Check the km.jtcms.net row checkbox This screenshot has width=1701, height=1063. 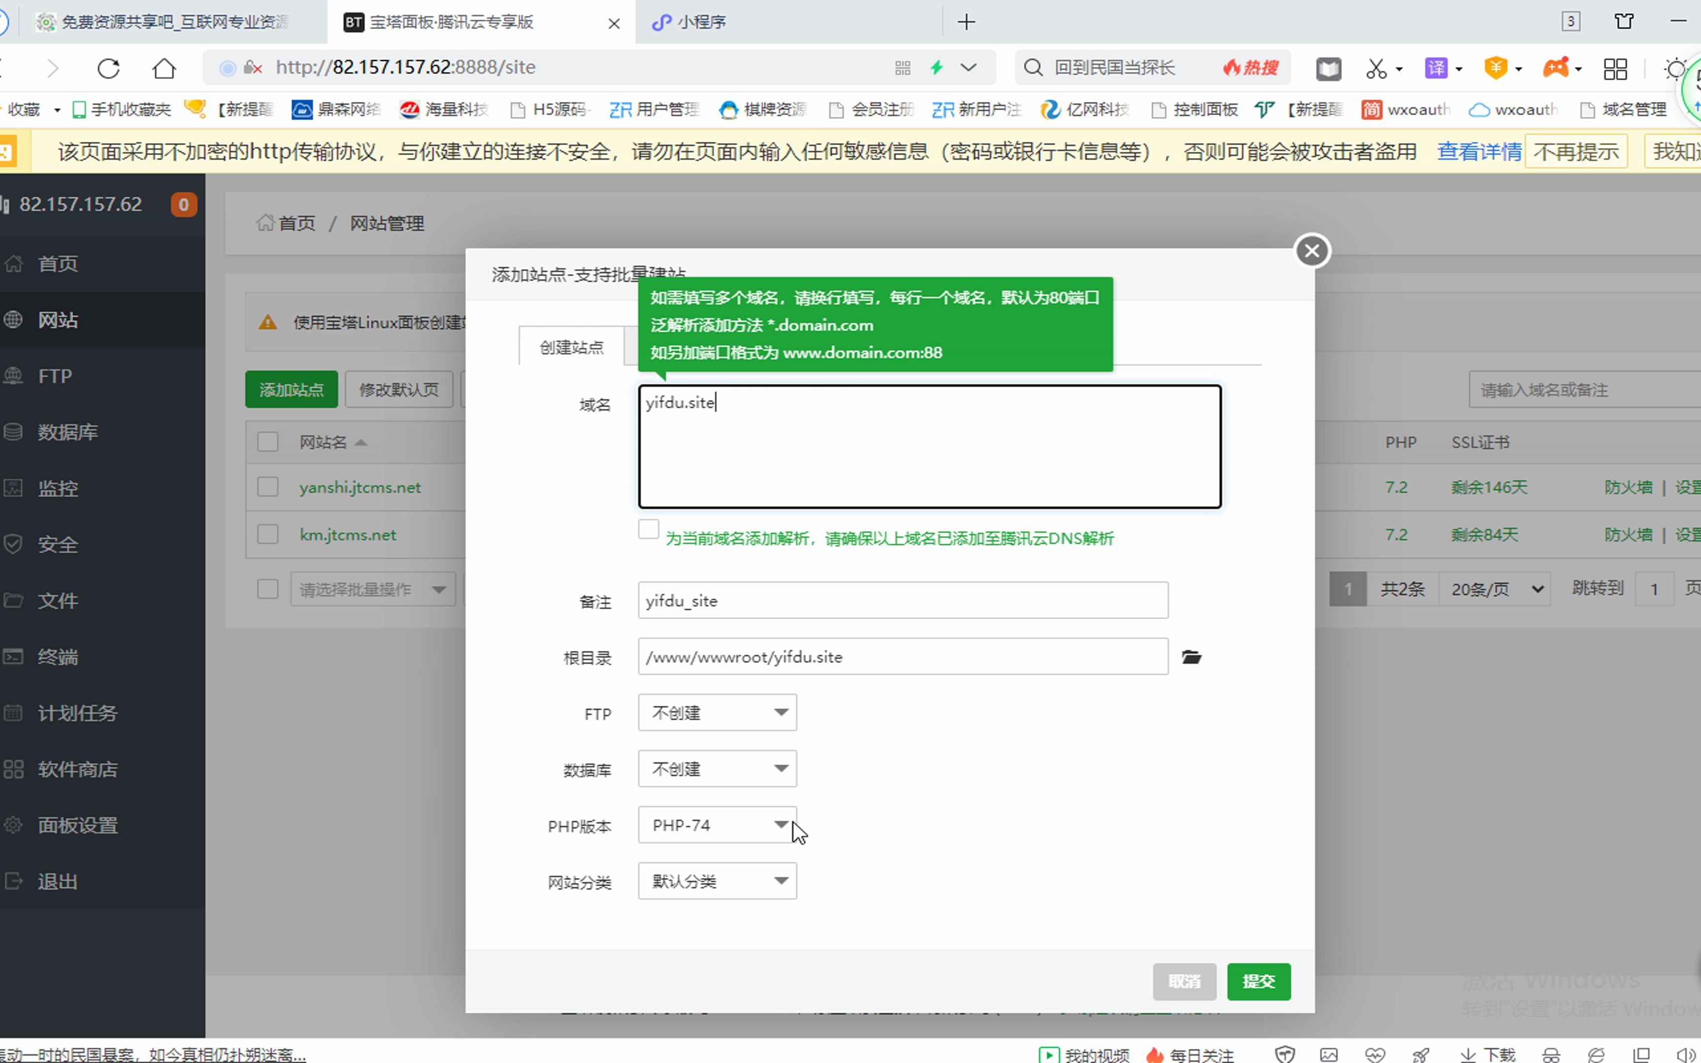pyautogui.click(x=268, y=533)
